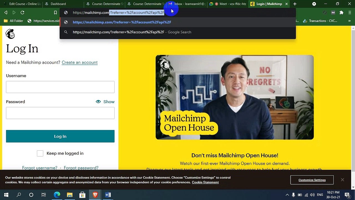The height and width of the screenshot is (200, 355).
Task: Click the volume speaker tray icon
Action: pos(313,195)
